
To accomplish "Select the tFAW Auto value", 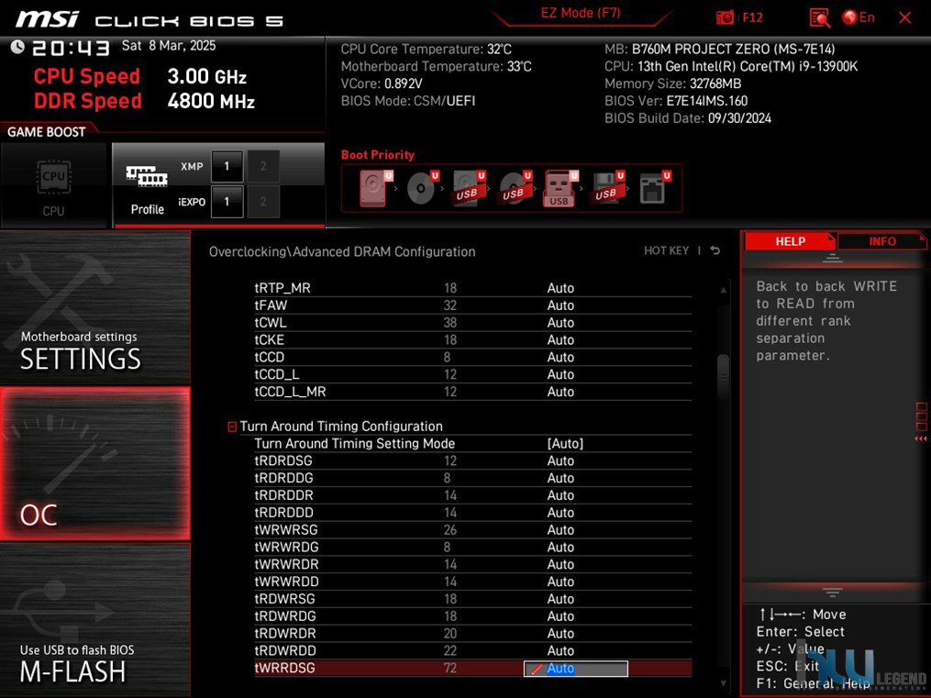I will 560,305.
